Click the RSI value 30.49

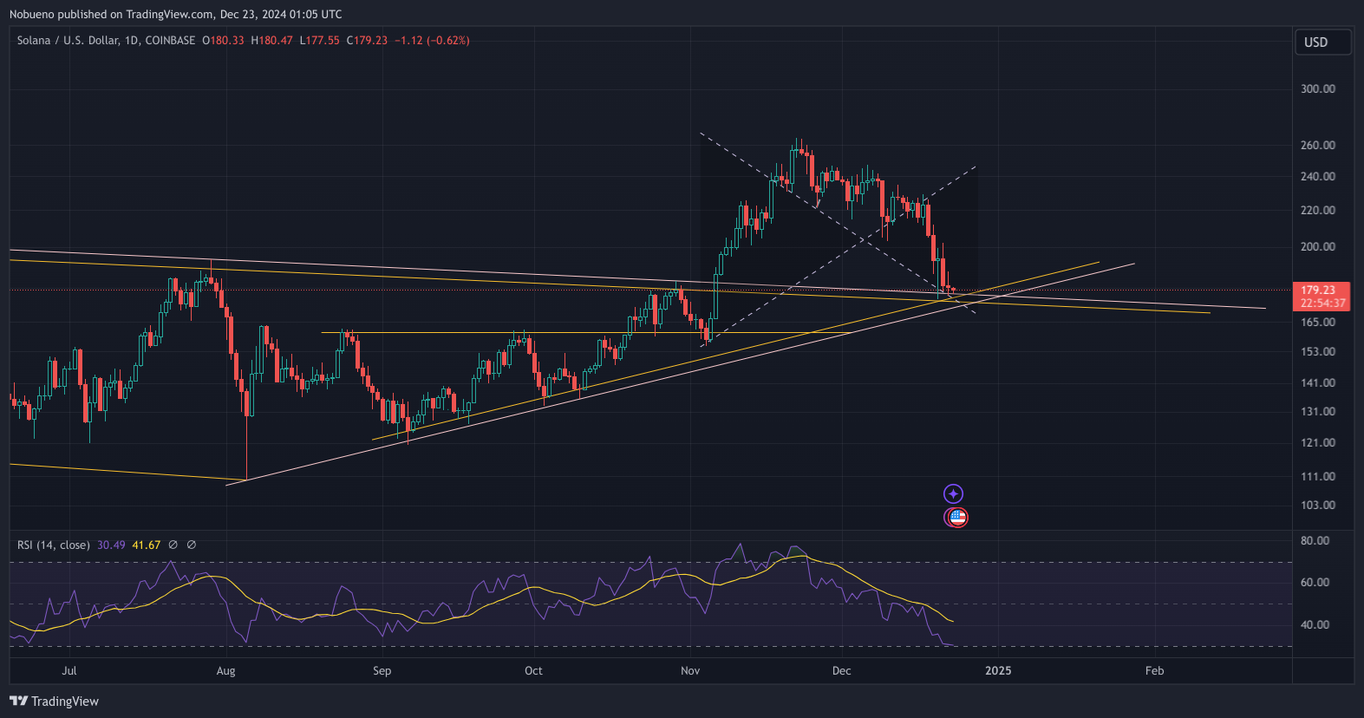[111, 545]
